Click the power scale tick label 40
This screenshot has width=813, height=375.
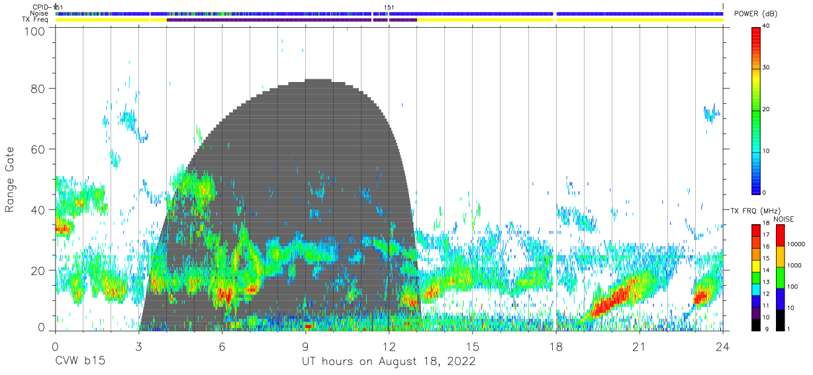pos(767,26)
